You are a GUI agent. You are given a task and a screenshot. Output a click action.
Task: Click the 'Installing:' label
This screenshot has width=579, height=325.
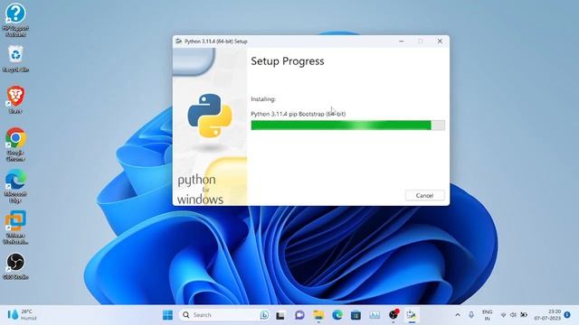coord(263,99)
